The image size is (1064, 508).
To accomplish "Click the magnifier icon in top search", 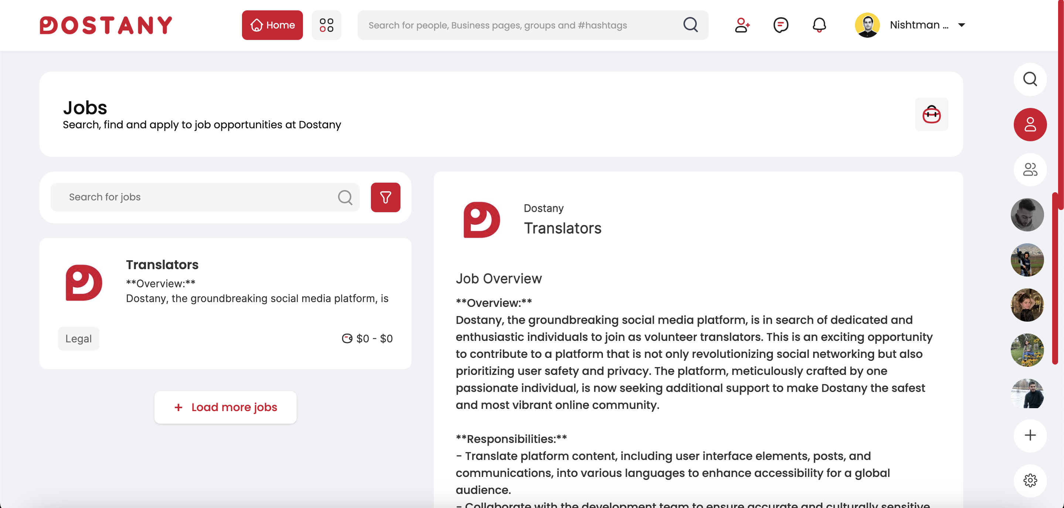I will click(x=690, y=25).
